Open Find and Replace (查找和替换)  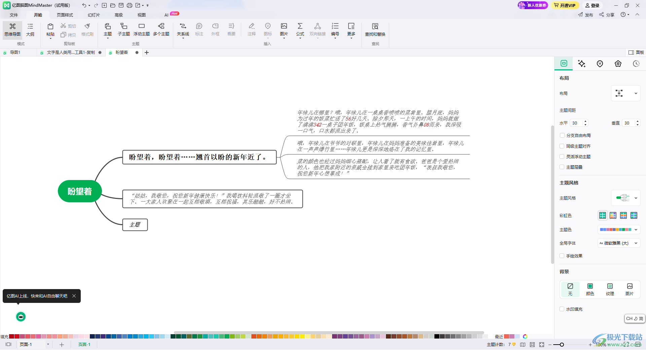click(375, 30)
